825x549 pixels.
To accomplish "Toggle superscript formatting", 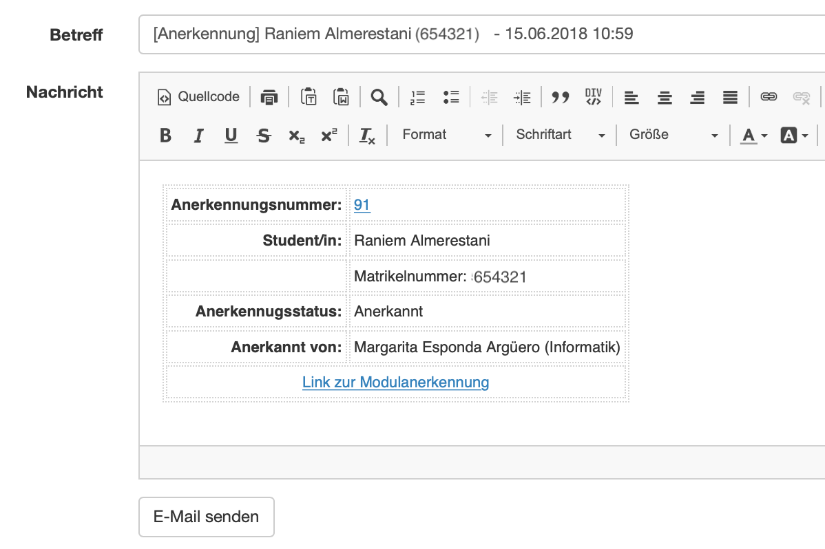I will tap(329, 135).
